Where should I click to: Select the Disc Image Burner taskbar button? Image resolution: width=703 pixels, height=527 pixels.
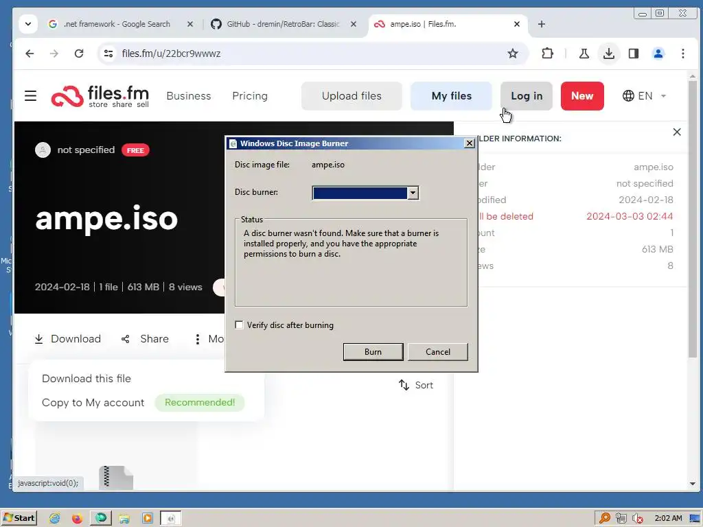171,519
